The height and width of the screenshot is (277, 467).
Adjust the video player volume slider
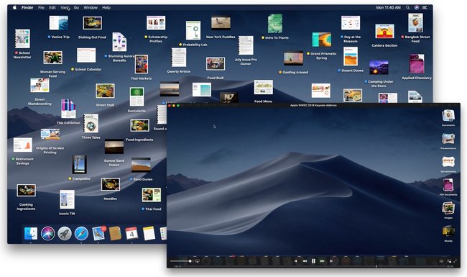click(x=181, y=261)
